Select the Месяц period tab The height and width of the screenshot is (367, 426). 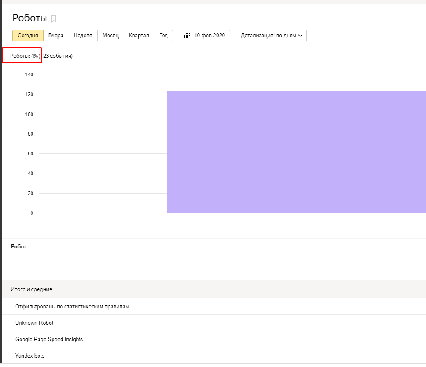[x=110, y=36]
